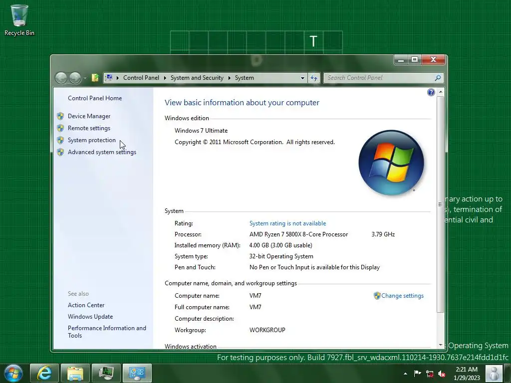Viewport: 511px width, 383px height.
Task: Click the muted volume tray icon
Action: pos(442,374)
